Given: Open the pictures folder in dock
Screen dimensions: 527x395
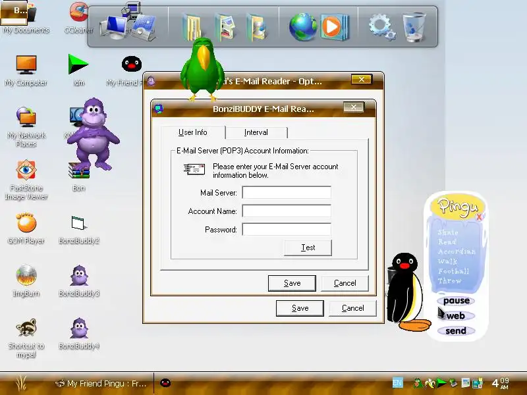Looking at the screenshot, I should (225, 27).
